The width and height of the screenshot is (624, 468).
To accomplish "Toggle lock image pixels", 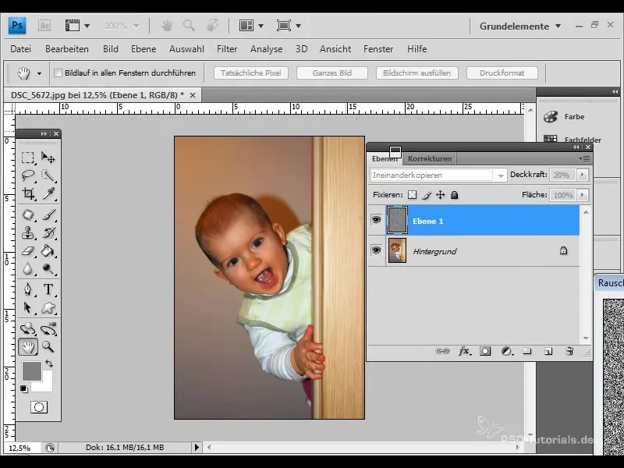I will pyautogui.click(x=427, y=195).
